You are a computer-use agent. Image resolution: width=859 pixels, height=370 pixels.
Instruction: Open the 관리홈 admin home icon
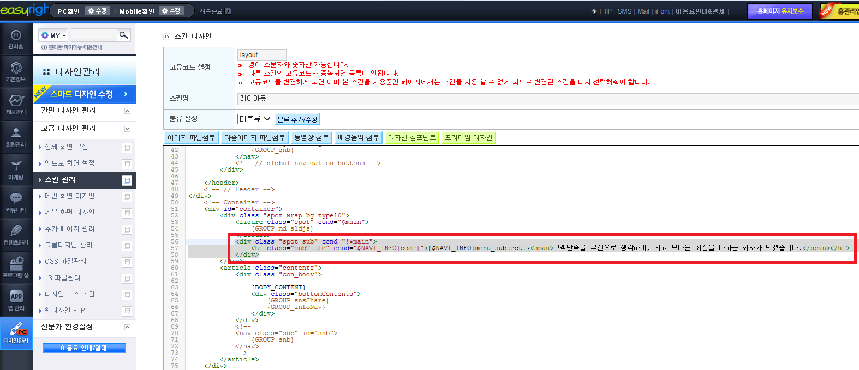pyautogui.click(x=16, y=39)
